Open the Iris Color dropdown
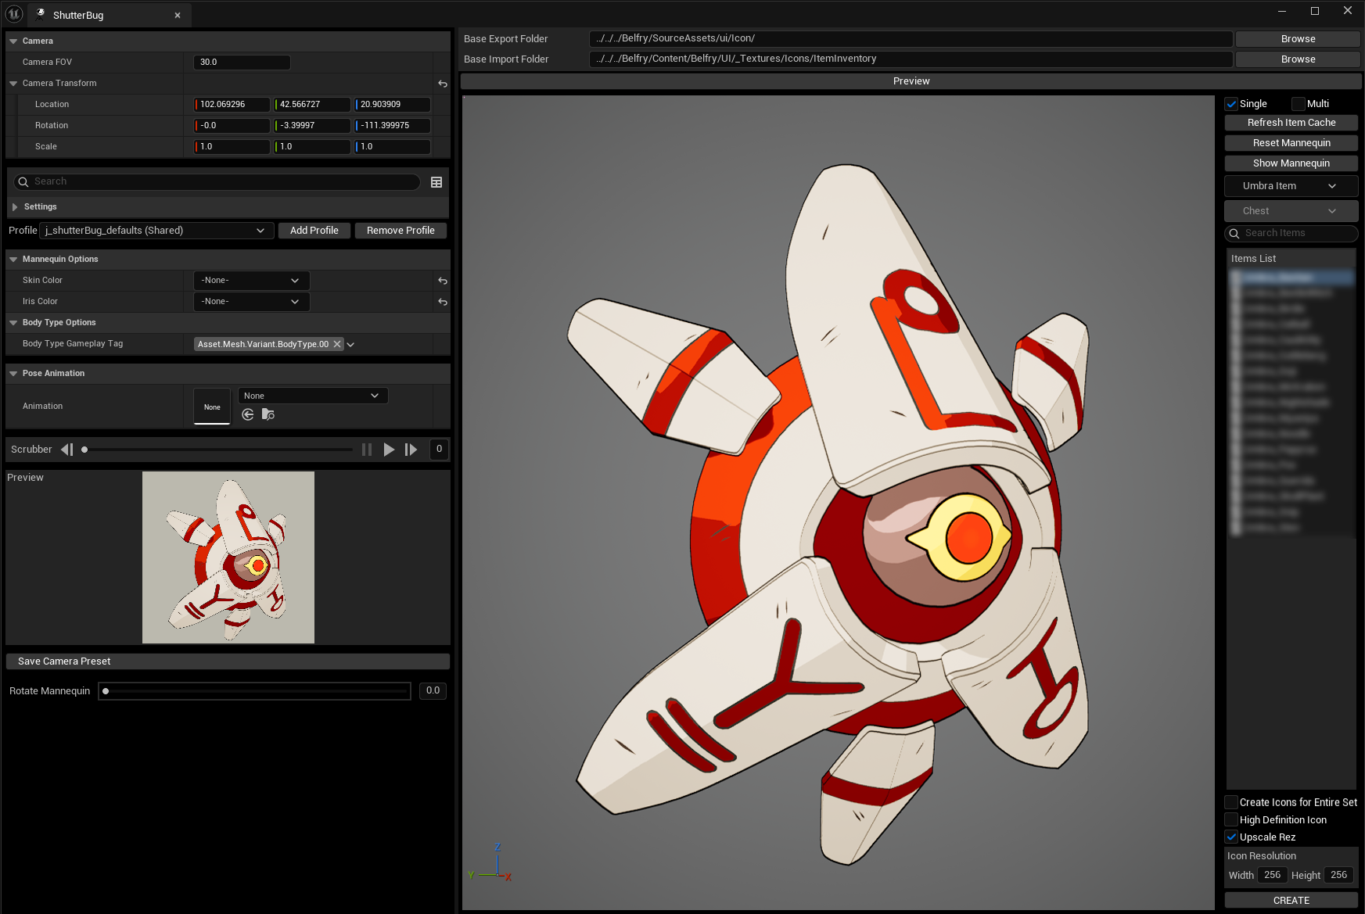The height and width of the screenshot is (914, 1365). 251,302
